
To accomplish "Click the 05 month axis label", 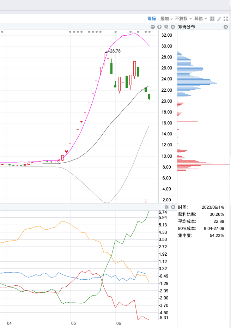I will [73, 323].
